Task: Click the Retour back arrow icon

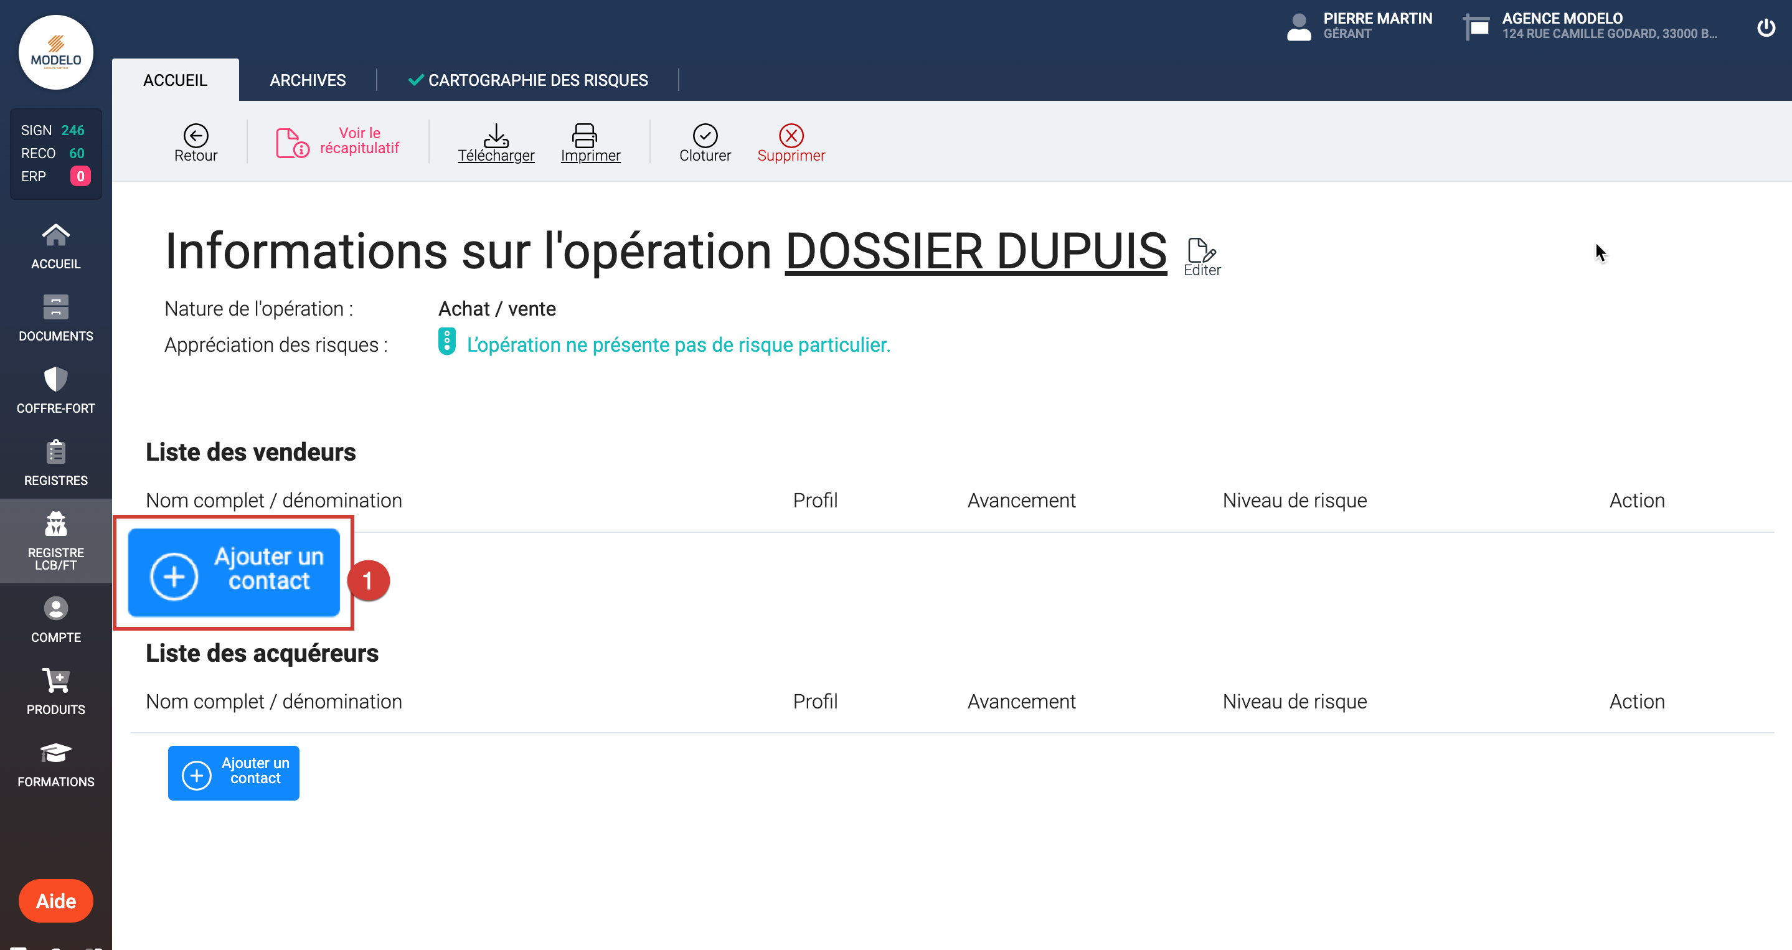Action: 196,135
